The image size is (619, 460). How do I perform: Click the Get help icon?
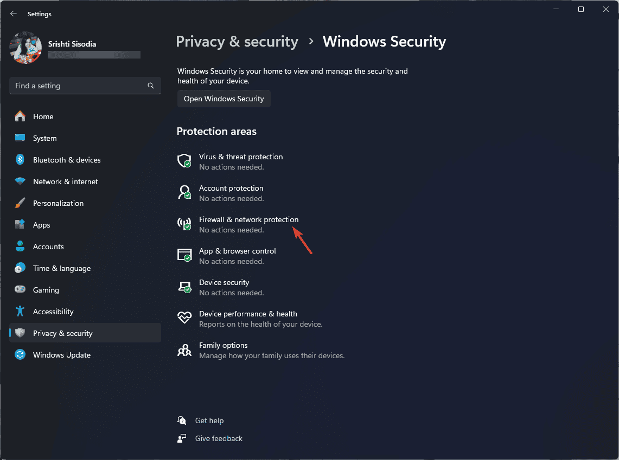click(182, 420)
